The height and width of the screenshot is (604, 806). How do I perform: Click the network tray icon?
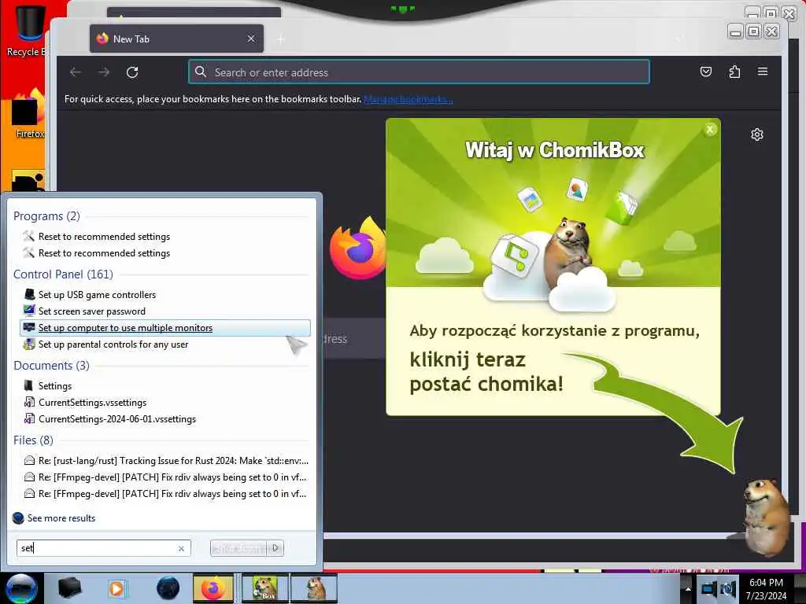pos(709,588)
